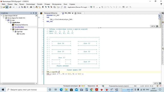Collapse the project root tree node

tap(1, 16)
